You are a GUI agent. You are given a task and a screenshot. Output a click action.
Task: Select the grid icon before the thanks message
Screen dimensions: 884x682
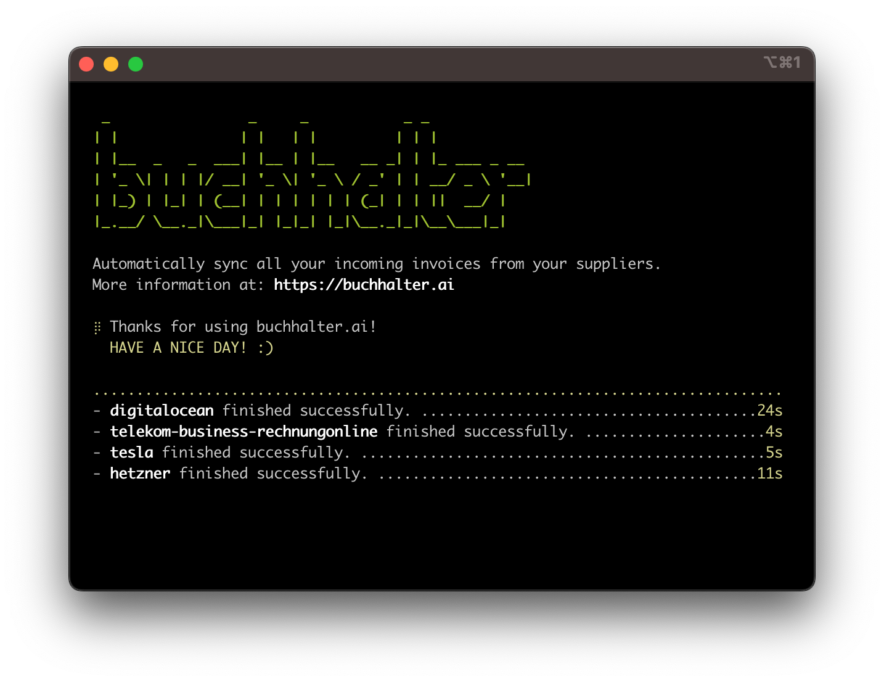pos(97,327)
